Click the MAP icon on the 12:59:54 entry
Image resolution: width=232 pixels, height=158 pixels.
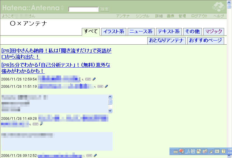pyautogui.click(x=88, y=79)
